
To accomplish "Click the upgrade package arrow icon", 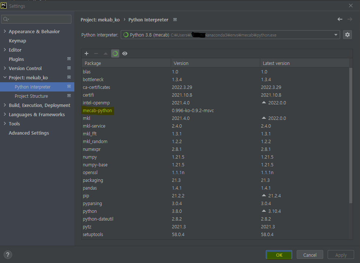I will [x=105, y=53].
